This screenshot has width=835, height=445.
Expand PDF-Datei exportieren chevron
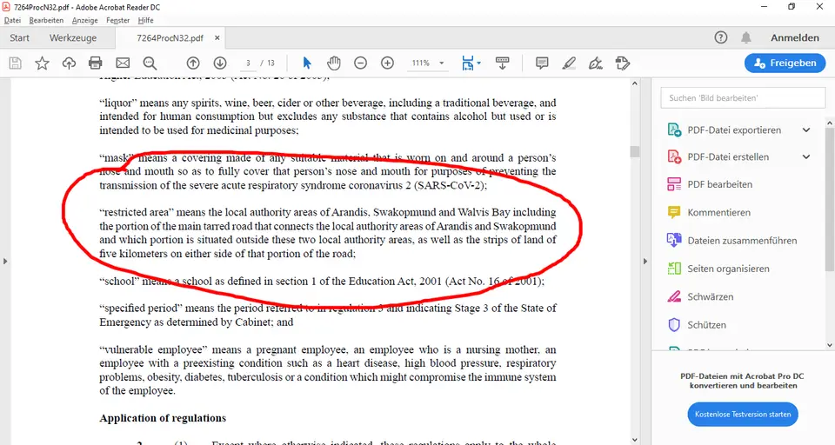[806, 130]
